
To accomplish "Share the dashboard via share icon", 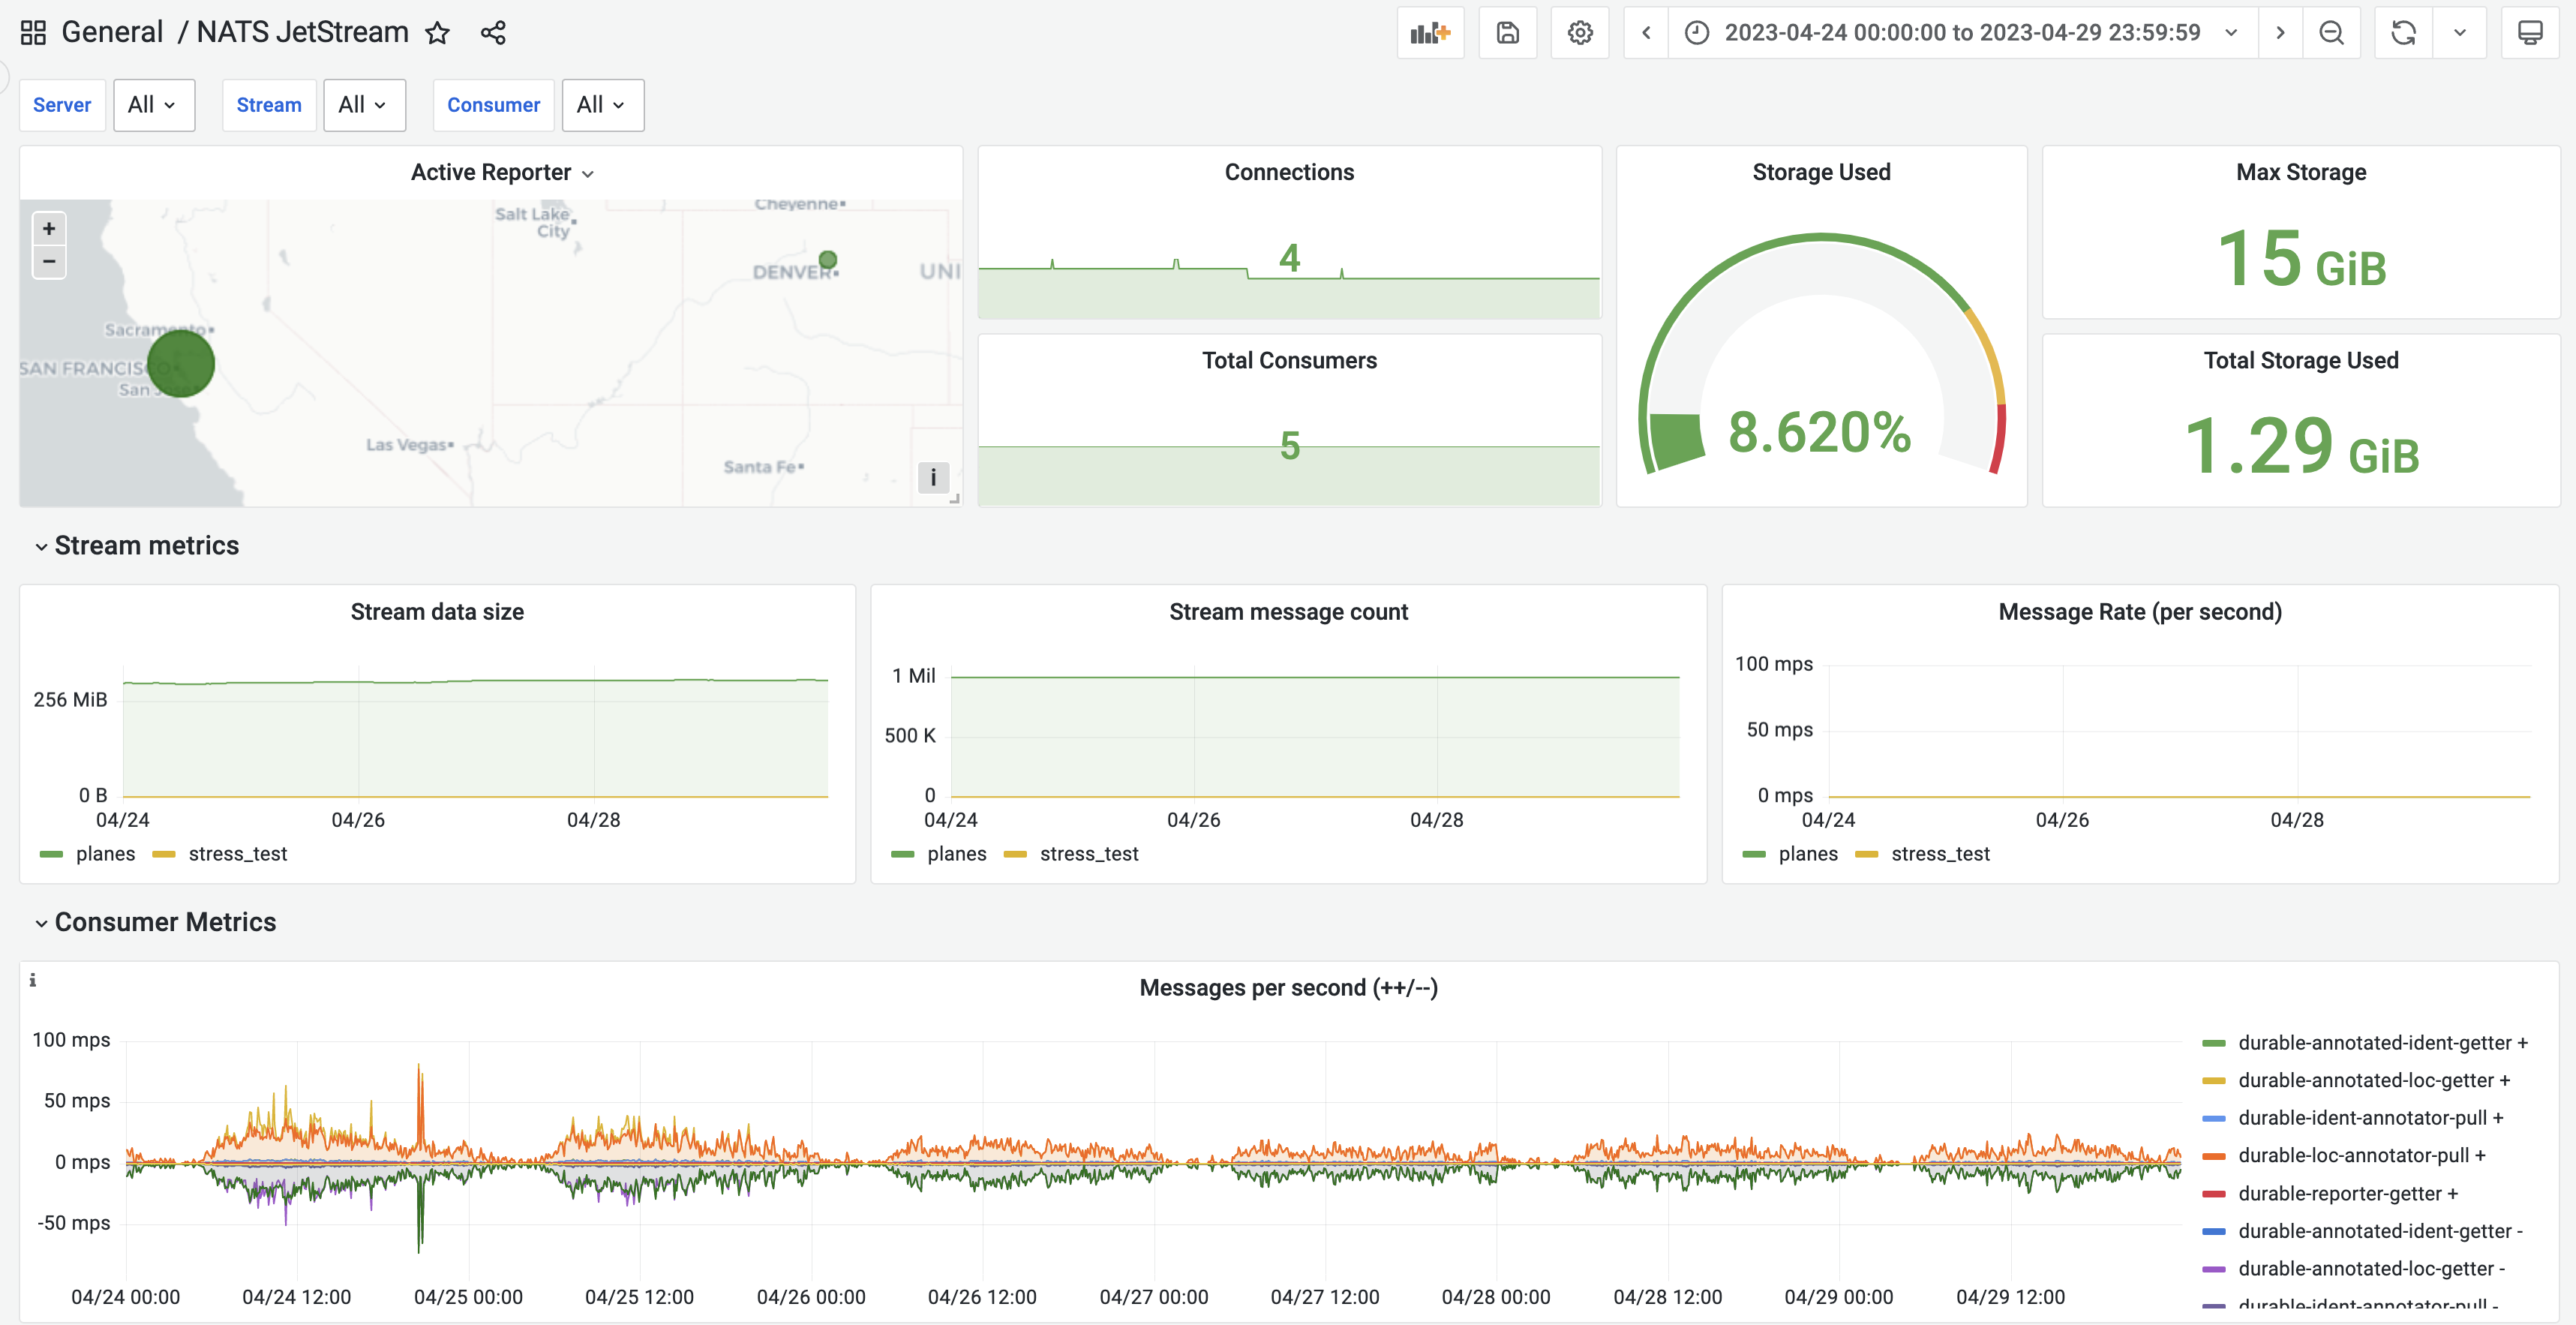I will pos(493,33).
